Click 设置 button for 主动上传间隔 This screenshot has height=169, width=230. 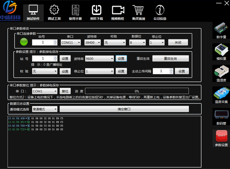(x=182, y=71)
